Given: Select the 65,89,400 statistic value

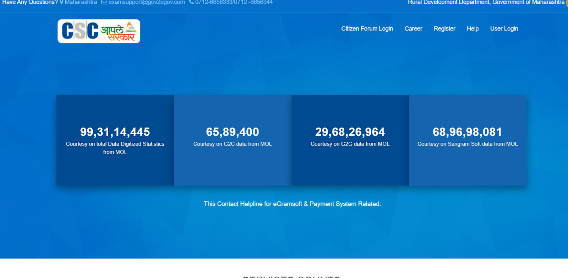Looking at the screenshot, I should [x=233, y=132].
